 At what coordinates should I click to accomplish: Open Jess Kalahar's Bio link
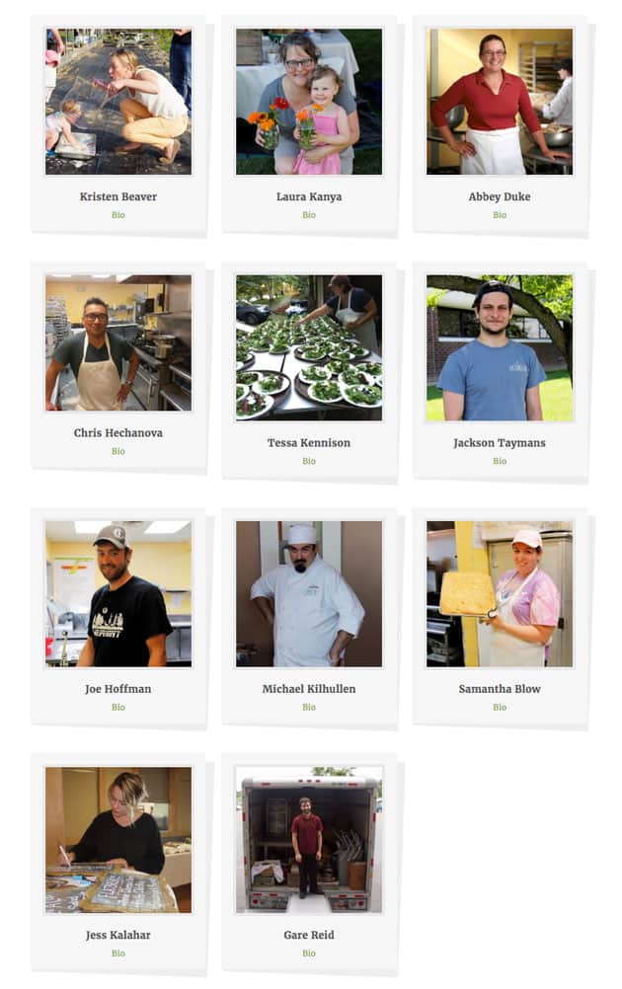pos(117,953)
